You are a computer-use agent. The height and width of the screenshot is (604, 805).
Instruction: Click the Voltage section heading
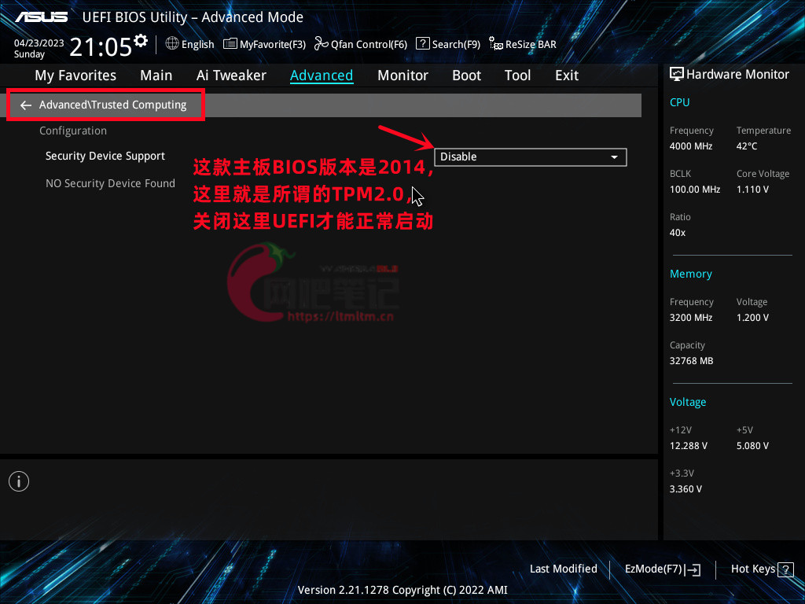(687, 402)
